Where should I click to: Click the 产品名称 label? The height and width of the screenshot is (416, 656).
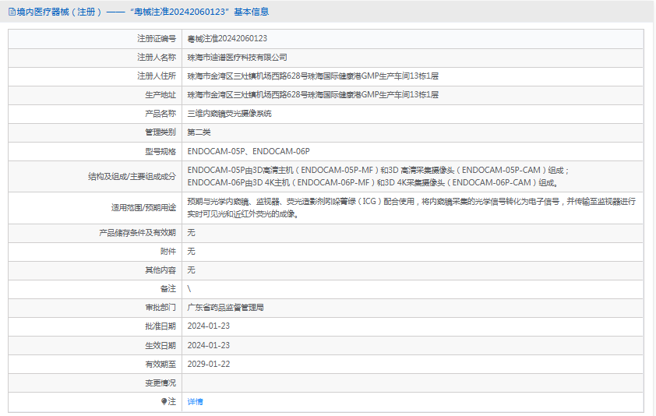click(x=160, y=114)
